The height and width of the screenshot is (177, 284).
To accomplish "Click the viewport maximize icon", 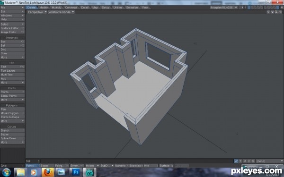I will (x=280, y=12).
